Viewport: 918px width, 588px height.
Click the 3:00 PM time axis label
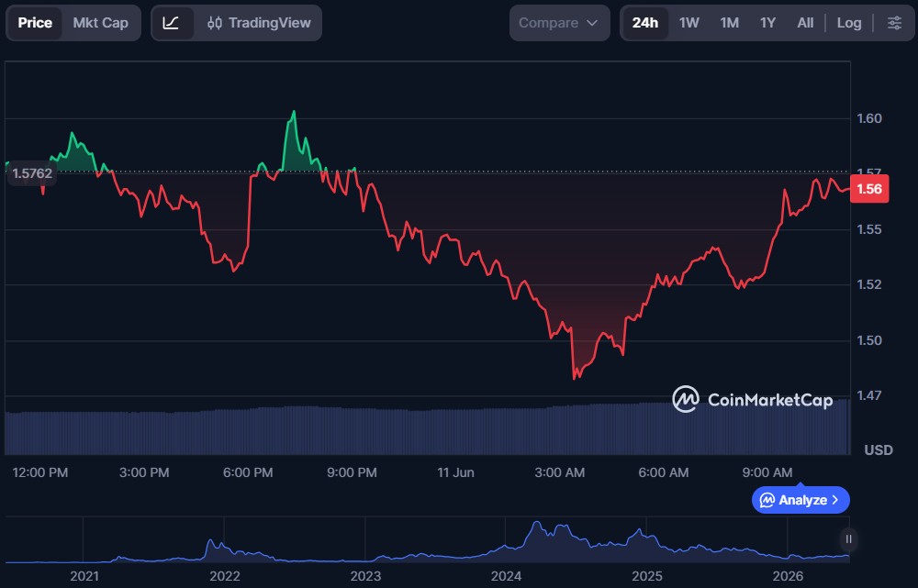coord(144,472)
